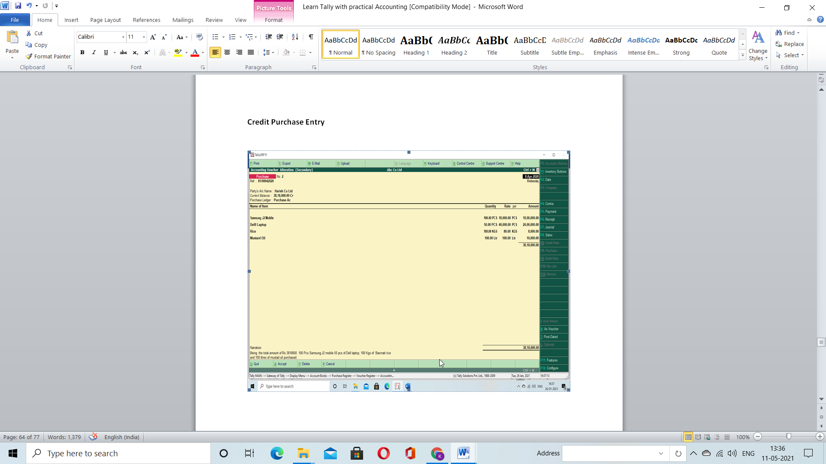Expand the font color options
This screenshot has width=826, height=464.
click(x=202, y=52)
